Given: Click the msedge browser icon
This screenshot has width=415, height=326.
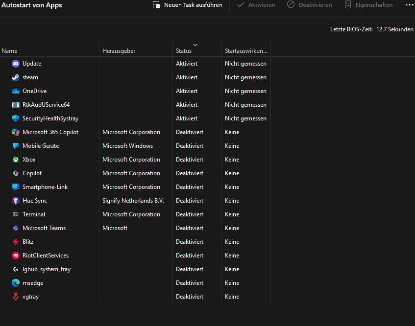Looking at the screenshot, I should [x=16, y=283].
